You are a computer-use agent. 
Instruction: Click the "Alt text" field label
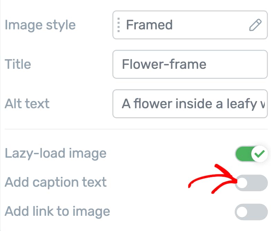click(27, 104)
